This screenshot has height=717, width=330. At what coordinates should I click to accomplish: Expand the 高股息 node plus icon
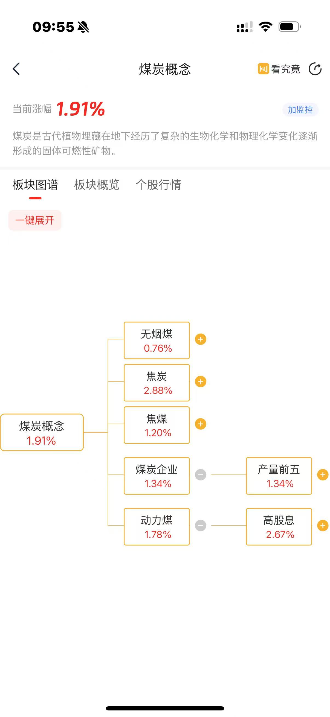[x=323, y=526]
